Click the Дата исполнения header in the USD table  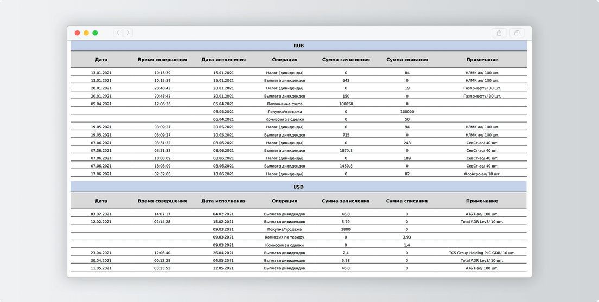click(x=224, y=201)
